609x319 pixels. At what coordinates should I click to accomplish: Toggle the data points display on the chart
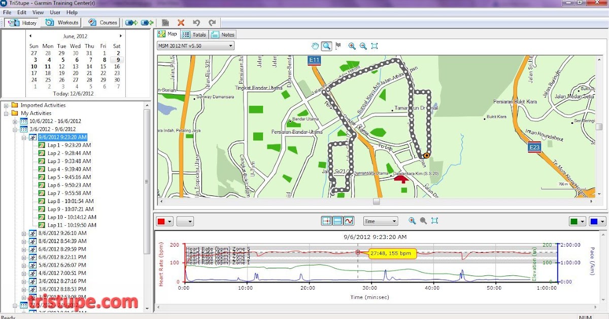point(326,221)
